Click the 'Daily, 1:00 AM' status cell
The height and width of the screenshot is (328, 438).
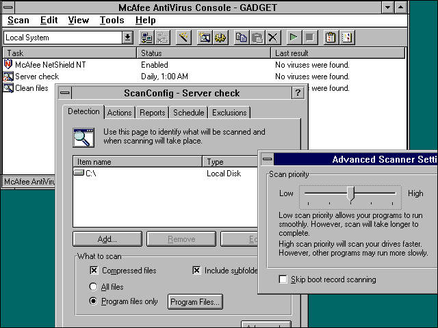164,77
